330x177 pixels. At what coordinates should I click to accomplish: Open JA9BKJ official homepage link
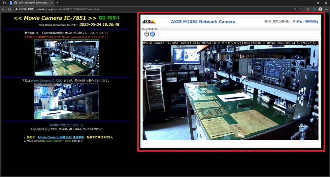click(66, 125)
